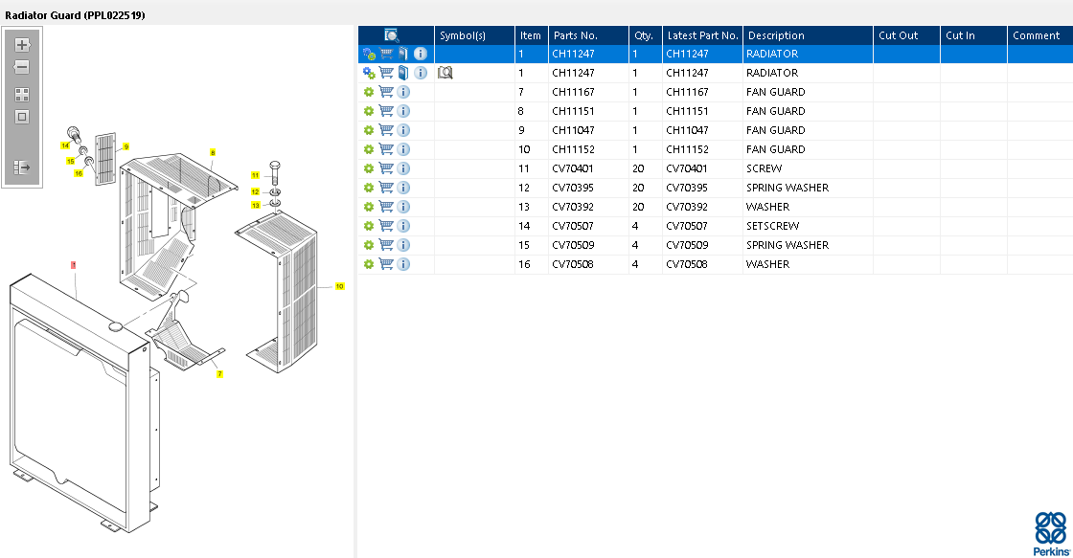Click the four-squares grid view icon
The width and height of the screenshot is (1073, 558).
pos(22,95)
